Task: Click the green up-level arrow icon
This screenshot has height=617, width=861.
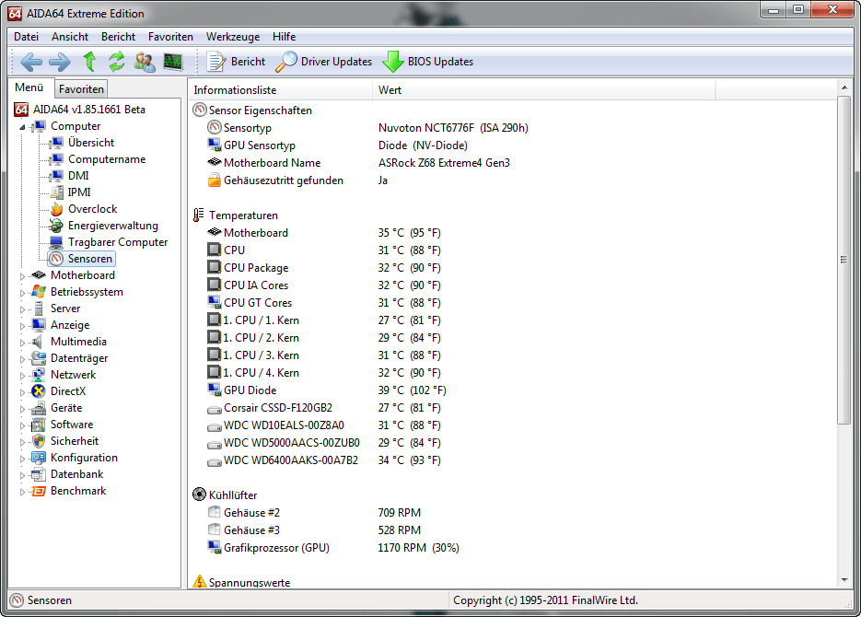Action: pos(89,62)
